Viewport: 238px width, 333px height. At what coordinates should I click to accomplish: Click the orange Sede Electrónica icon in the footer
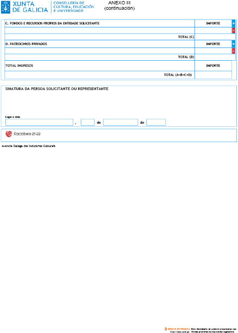[165, 329]
